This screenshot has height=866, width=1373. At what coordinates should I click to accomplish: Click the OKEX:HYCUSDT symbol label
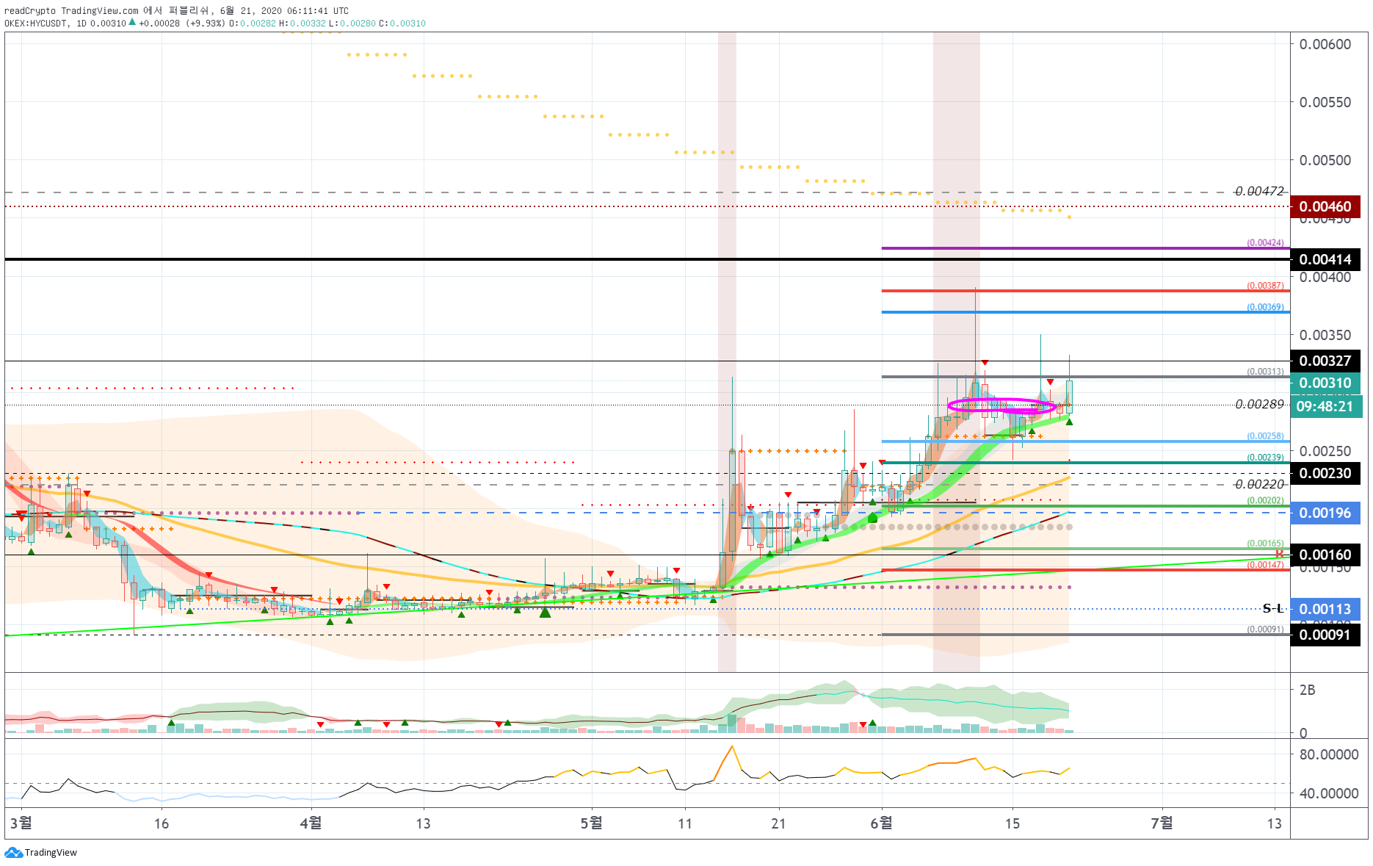click(36, 24)
